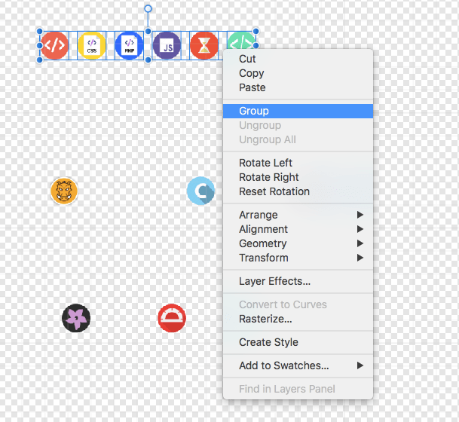Click the orange Grunt boar icon
Screen dimensions: 459x422
click(x=64, y=191)
